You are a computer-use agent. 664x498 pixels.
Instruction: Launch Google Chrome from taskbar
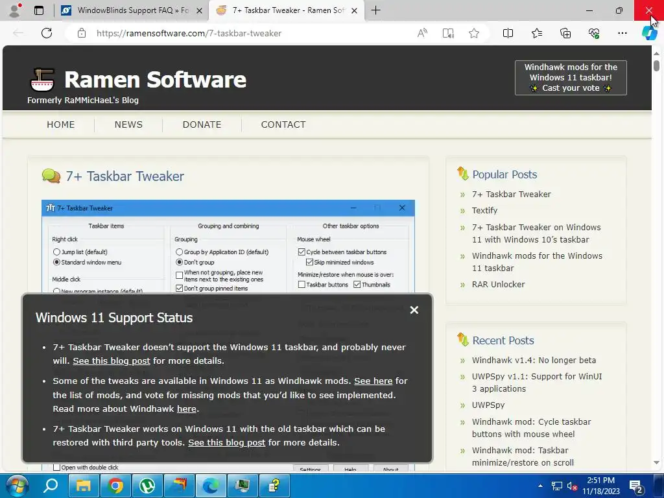pos(115,486)
